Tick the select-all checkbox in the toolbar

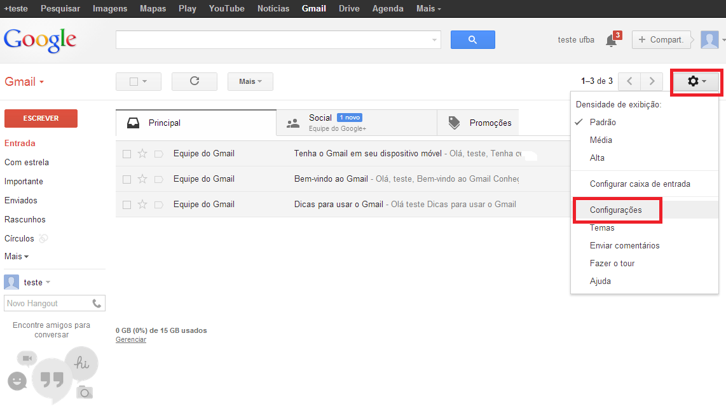point(134,81)
